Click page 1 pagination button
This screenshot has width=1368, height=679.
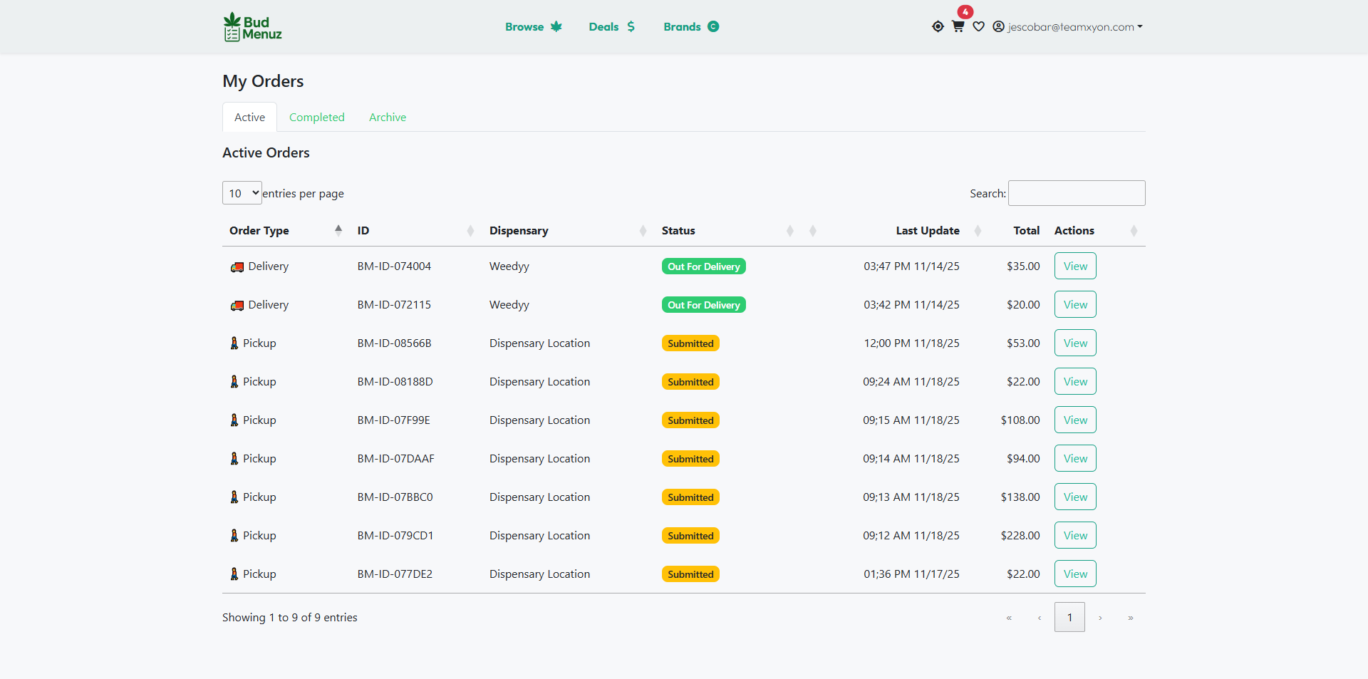pos(1069,618)
